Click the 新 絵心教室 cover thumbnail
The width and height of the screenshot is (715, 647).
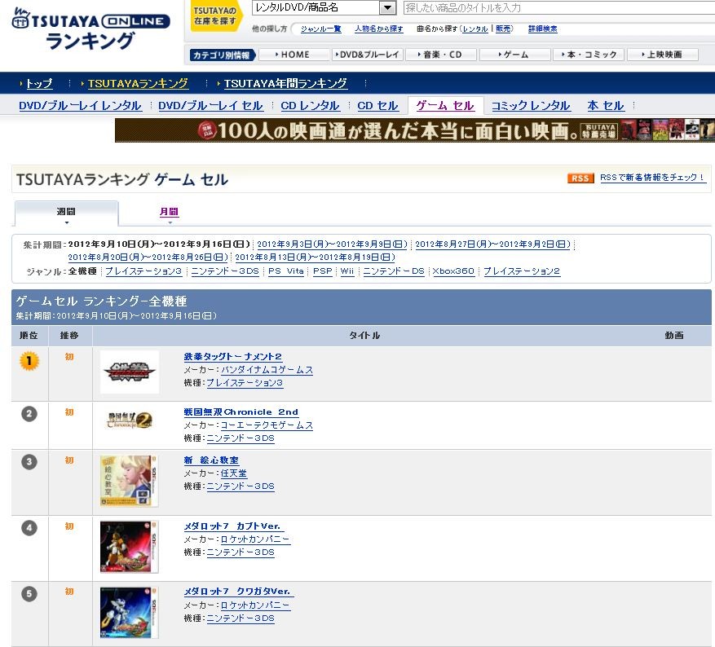130,481
